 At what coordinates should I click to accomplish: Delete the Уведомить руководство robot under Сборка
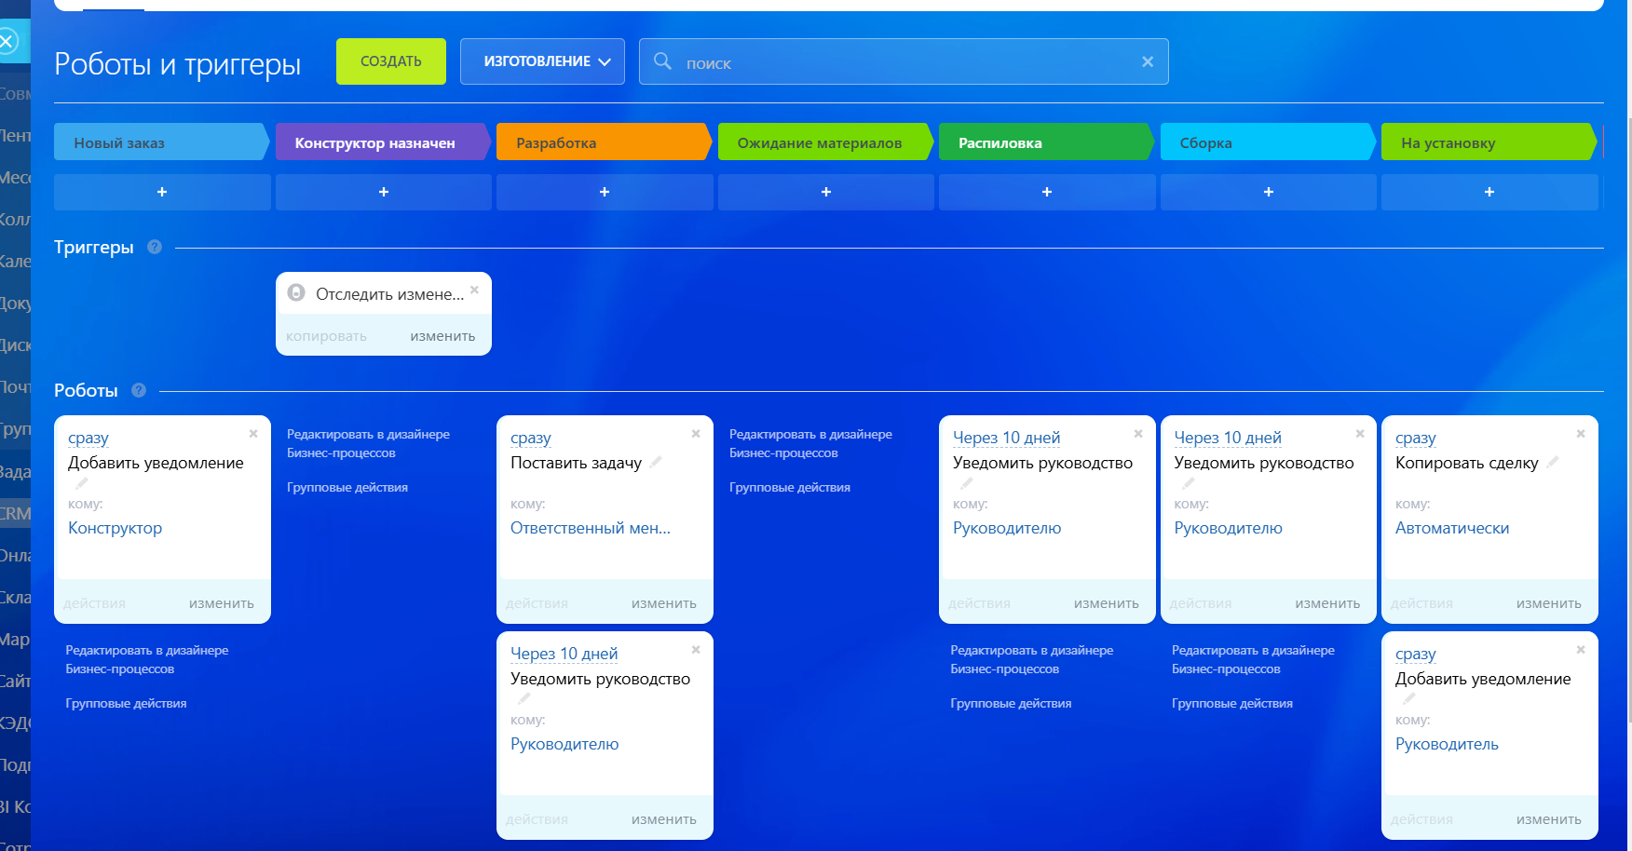[1360, 433]
